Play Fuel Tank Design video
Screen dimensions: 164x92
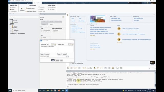[x=119, y=39]
